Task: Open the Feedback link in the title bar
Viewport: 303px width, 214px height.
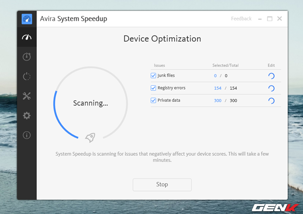Action: (241, 19)
